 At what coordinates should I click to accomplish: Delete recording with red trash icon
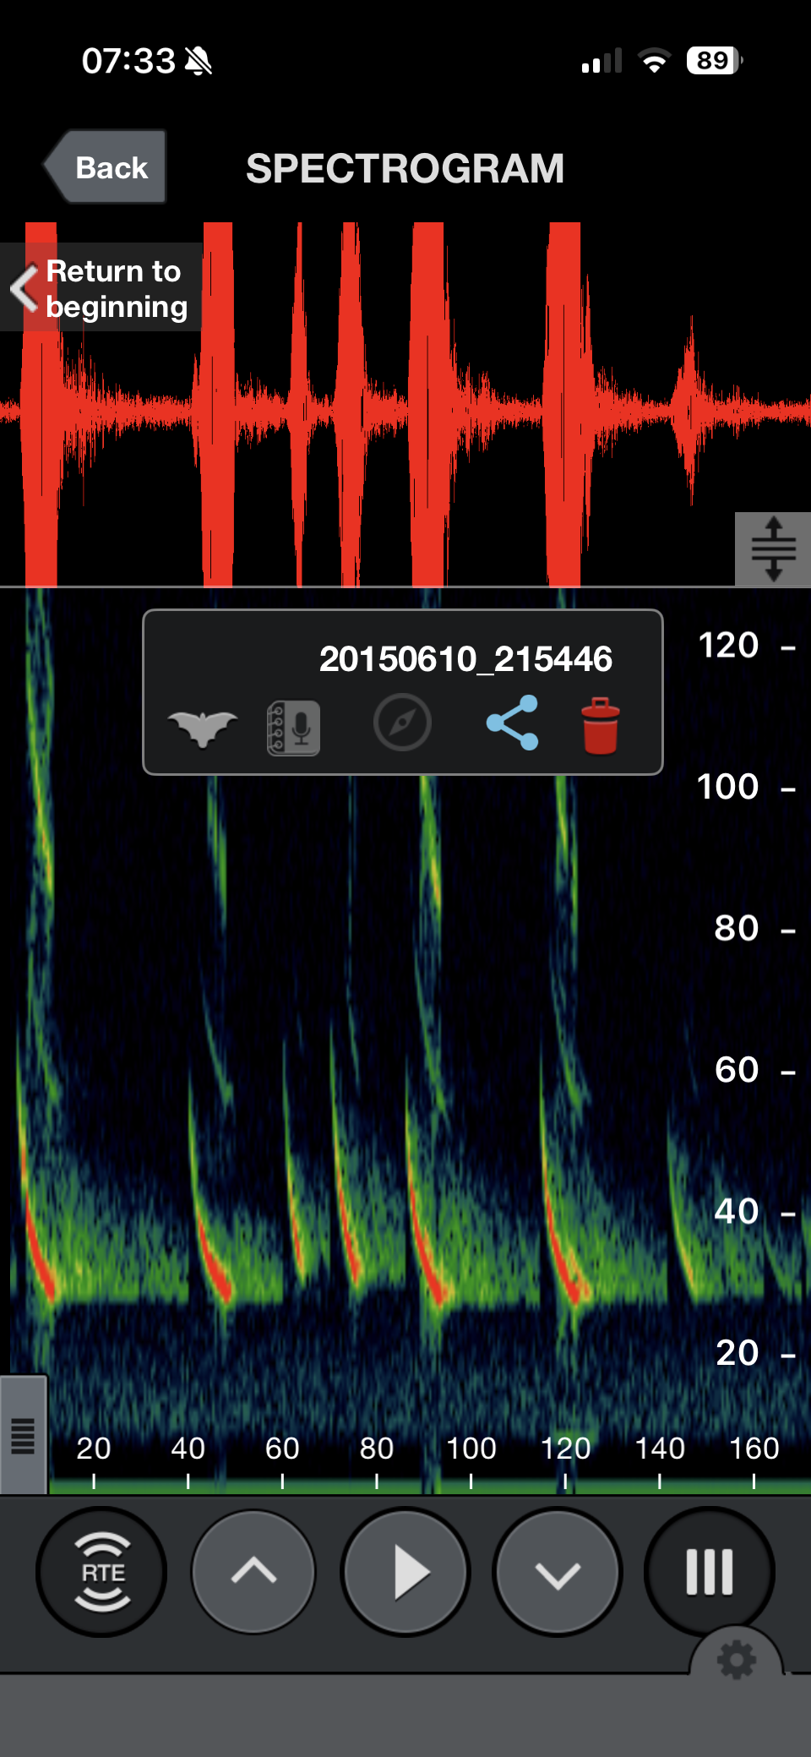(601, 725)
